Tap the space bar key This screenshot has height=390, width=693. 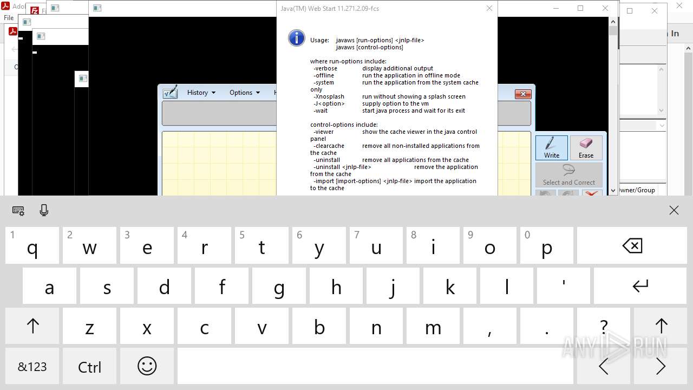[375, 367]
